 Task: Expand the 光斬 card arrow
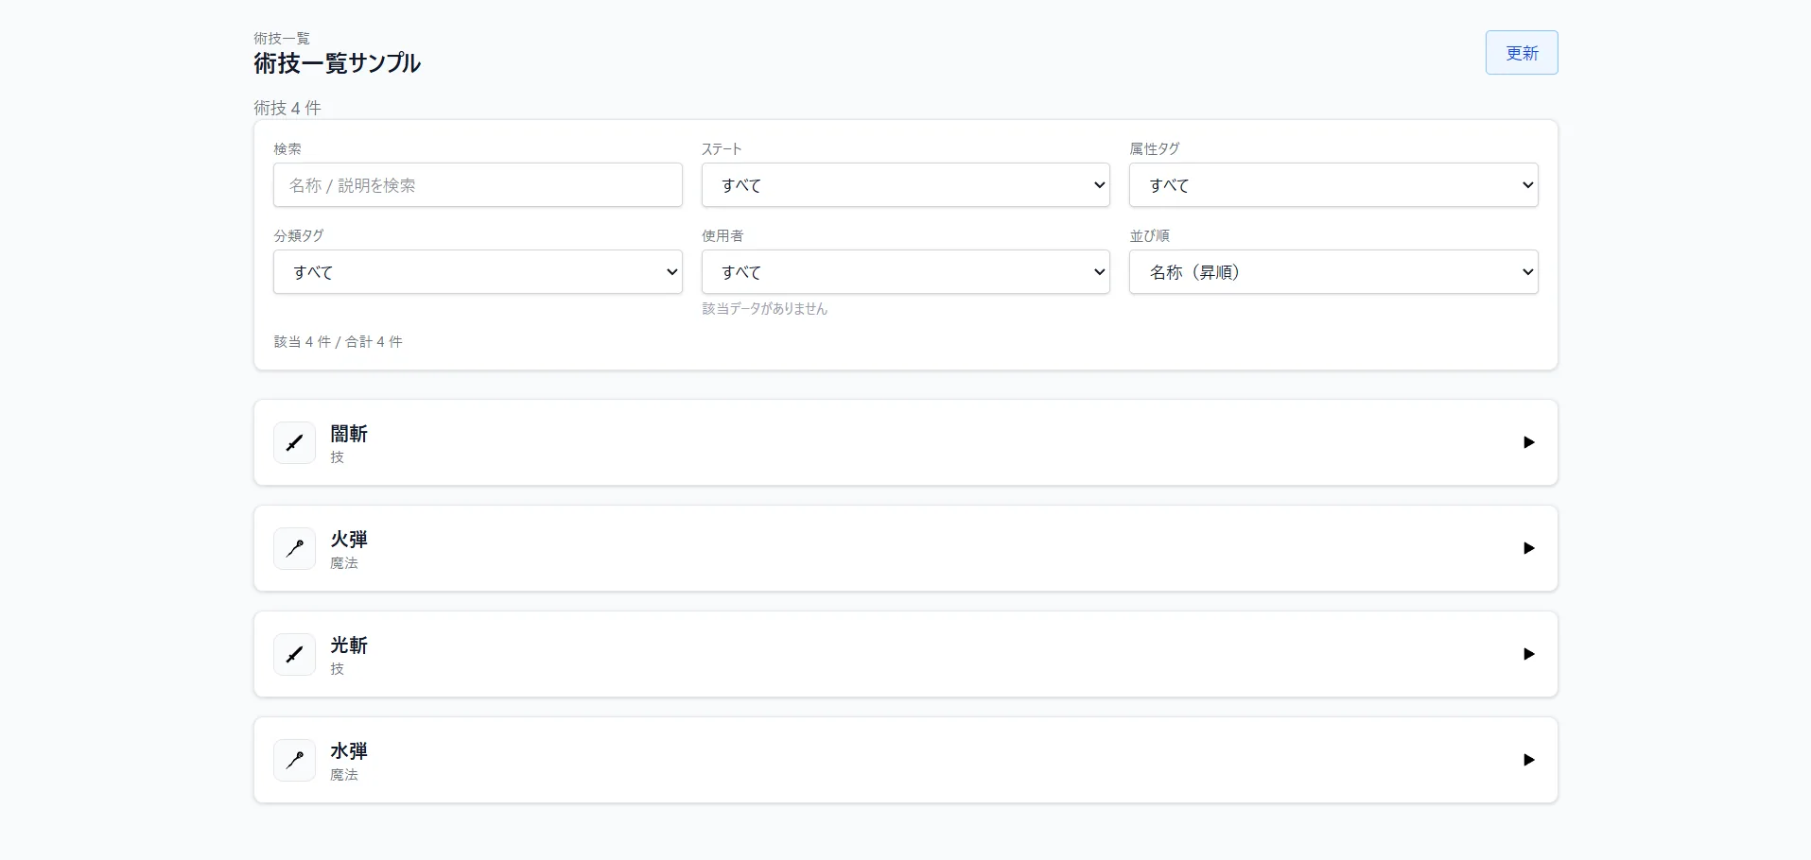1528,654
